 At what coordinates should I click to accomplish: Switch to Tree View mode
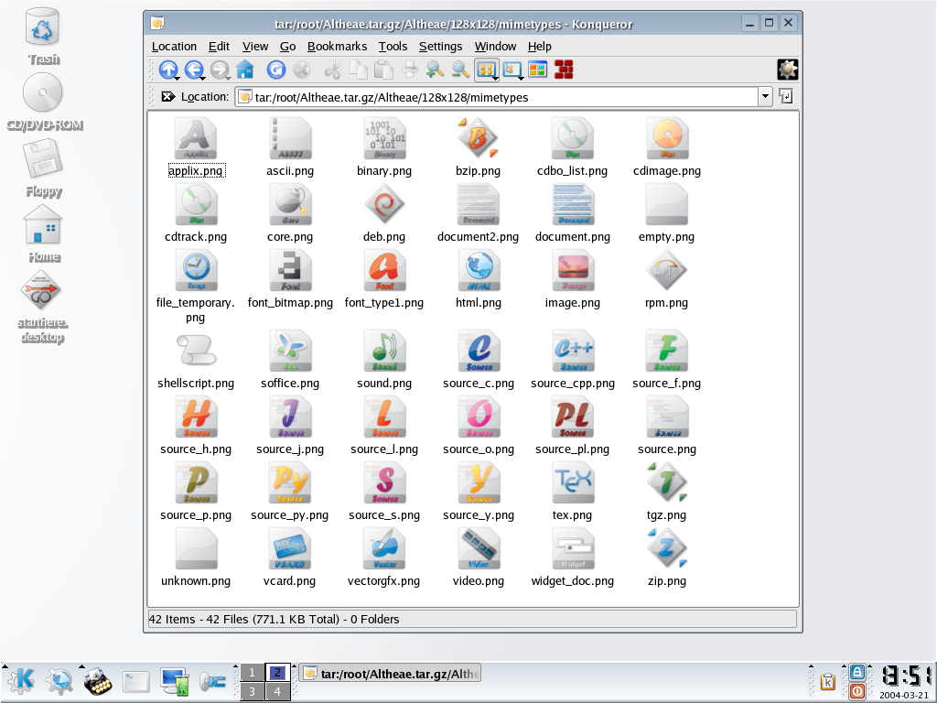511,70
